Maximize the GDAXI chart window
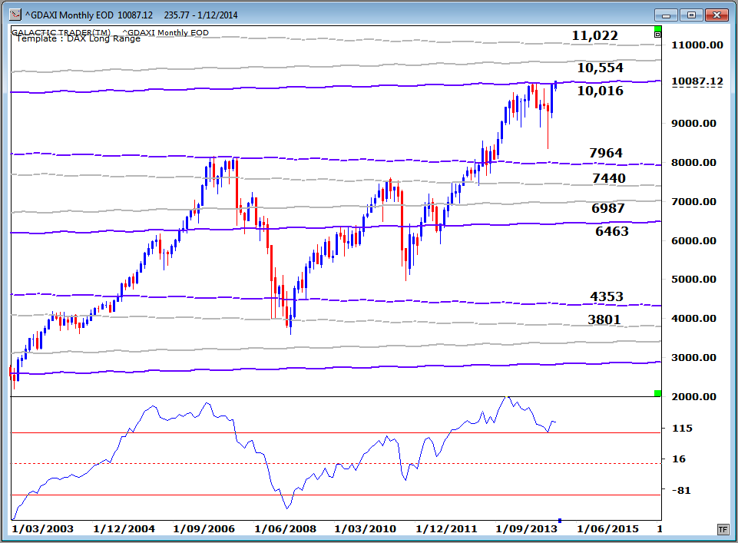 [x=691, y=15]
